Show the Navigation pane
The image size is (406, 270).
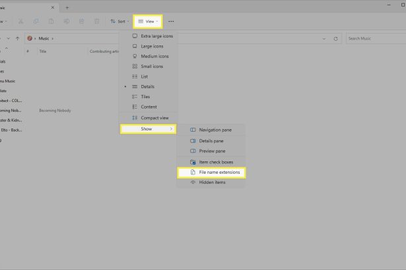(211, 130)
